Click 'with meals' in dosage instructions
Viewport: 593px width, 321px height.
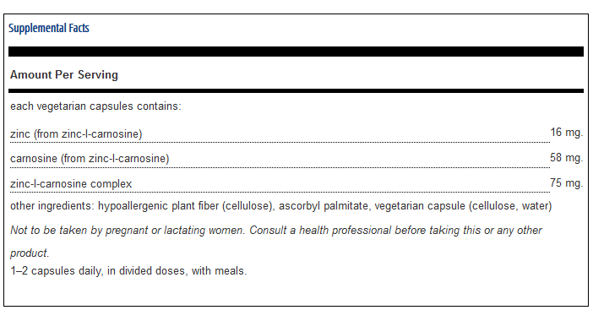coord(220,271)
